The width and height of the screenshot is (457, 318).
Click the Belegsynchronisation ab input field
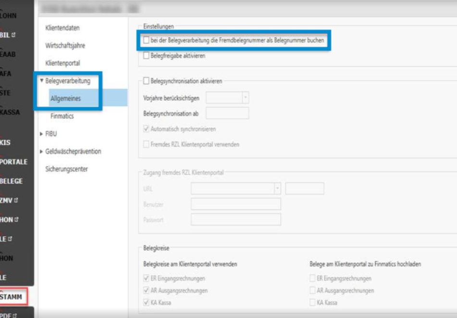click(x=227, y=113)
